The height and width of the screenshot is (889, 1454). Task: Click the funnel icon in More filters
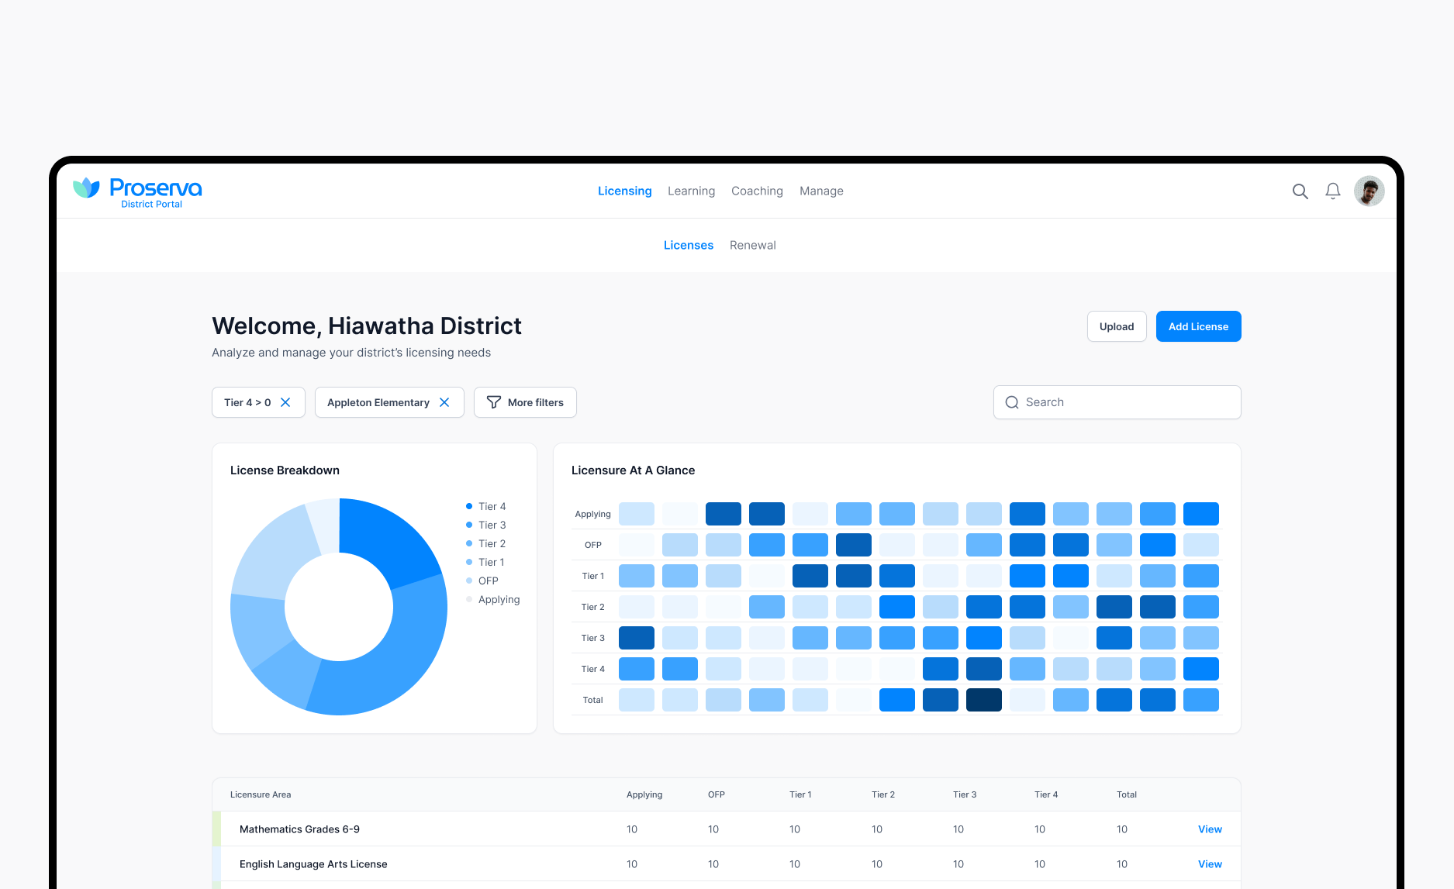click(x=493, y=402)
